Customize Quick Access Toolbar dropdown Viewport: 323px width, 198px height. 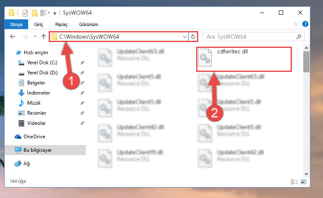click(x=55, y=13)
